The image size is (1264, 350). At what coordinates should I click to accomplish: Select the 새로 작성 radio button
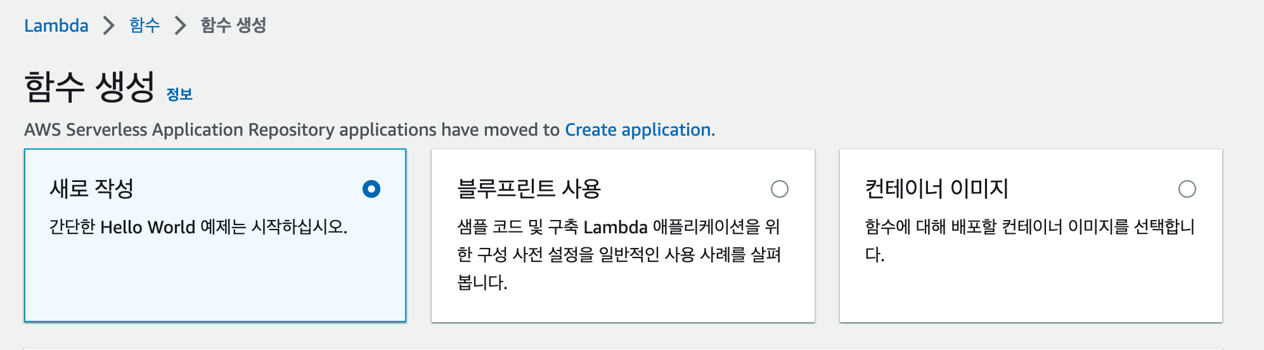pyautogui.click(x=371, y=189)
